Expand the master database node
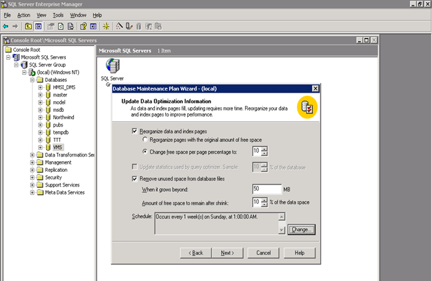This screenshot has width=432, height=281. (x=40, y=95)
